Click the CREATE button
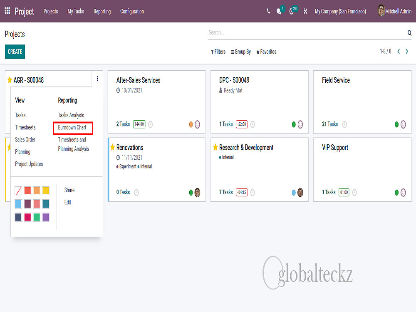This screenshot has height=312, width=416. coord(15,52)
